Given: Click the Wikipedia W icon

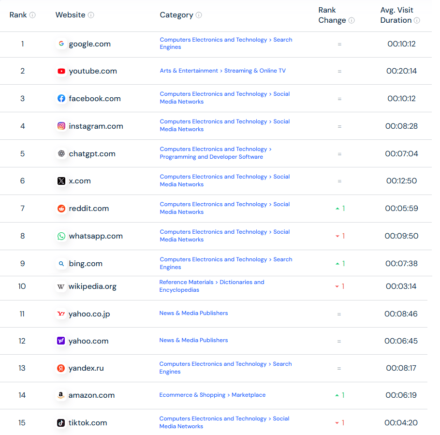Looking at the screenshot, I should pos(60,286).
